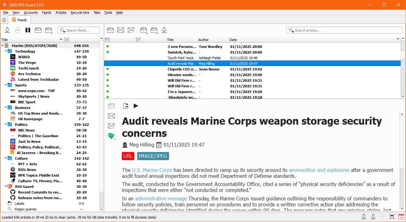Open the Articles menu
Screen dimensions: 406x222
61,13
